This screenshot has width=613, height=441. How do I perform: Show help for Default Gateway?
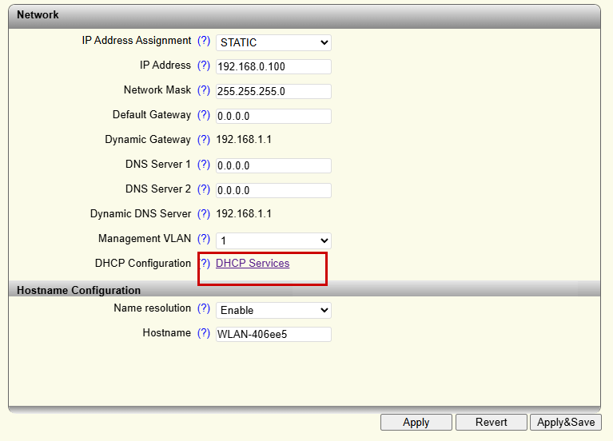[x=204, y=115]
